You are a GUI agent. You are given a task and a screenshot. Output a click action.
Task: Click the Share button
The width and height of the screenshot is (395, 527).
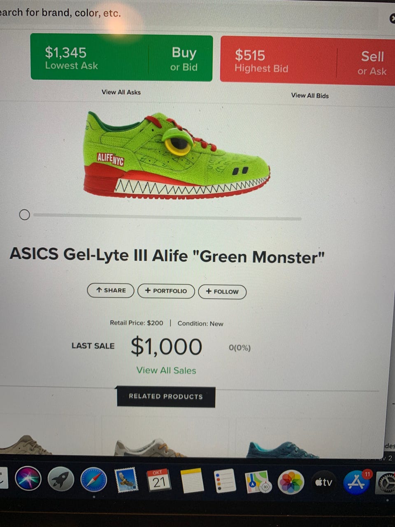tap(111, 290)
